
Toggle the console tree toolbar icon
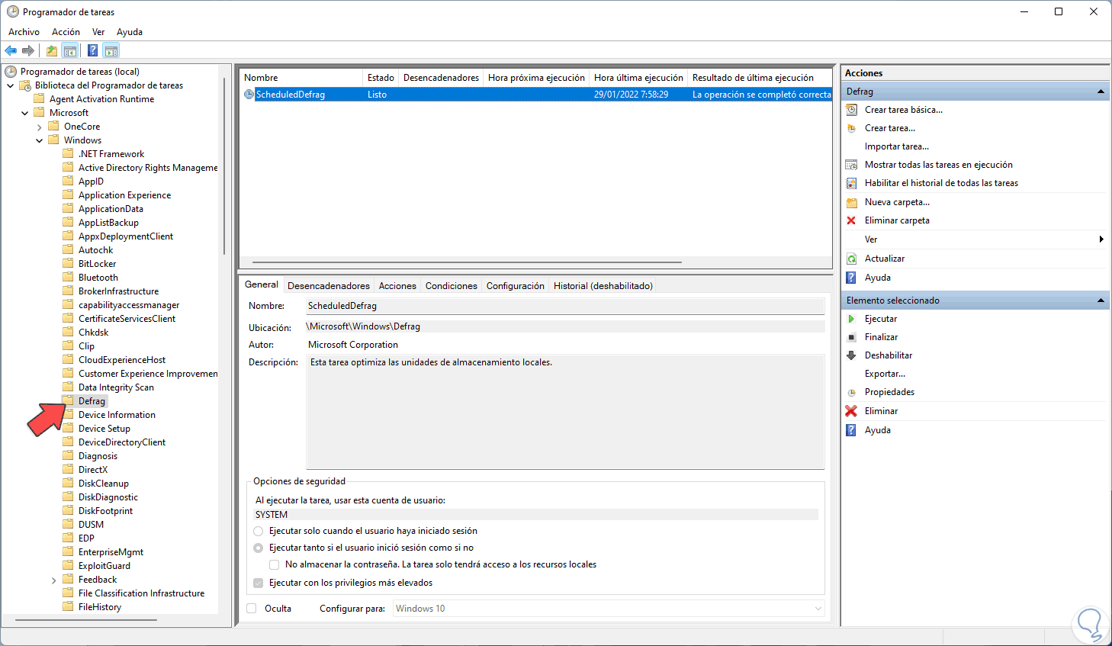(x=70, y=51)
